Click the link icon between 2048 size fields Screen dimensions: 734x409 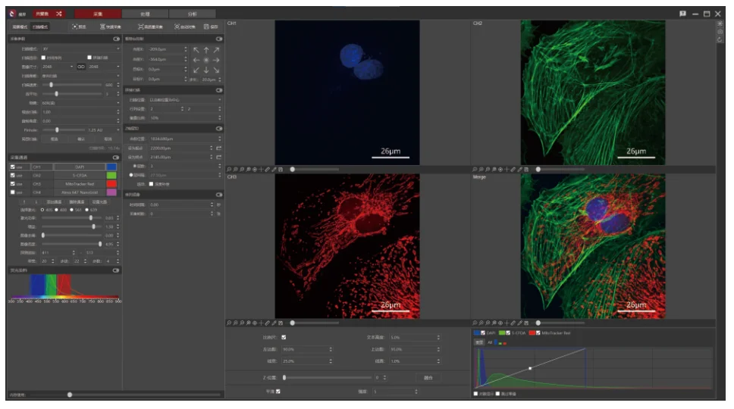(81, 67)
